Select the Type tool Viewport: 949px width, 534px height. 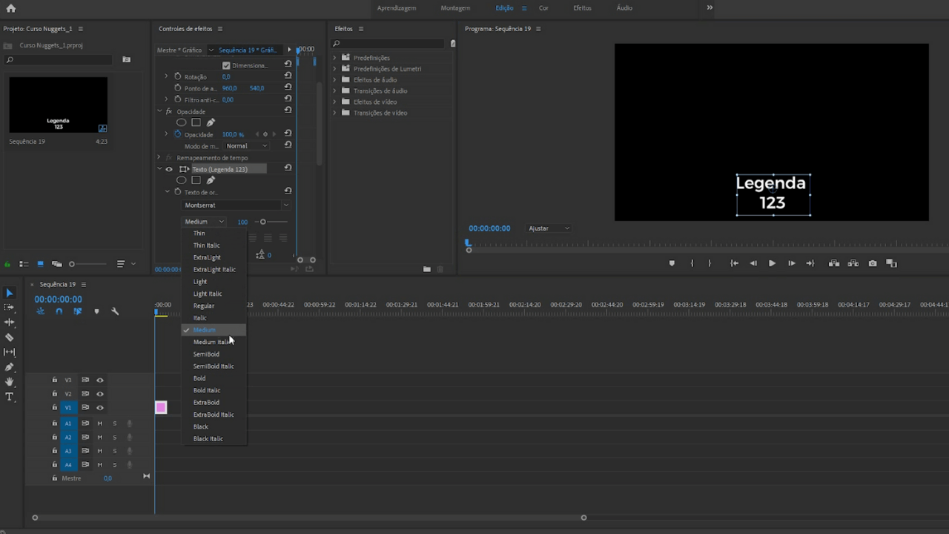pyautogui.click(x=10, y=397)
